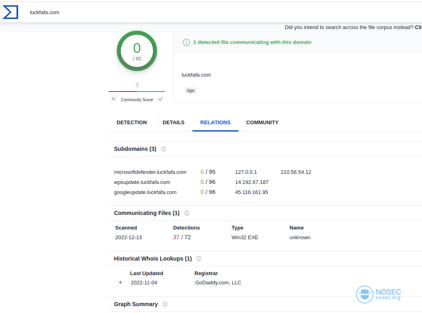Screen dimensions: 422x313
Task: Click IP address 45.116.161.95
Action: coord(251,192)
